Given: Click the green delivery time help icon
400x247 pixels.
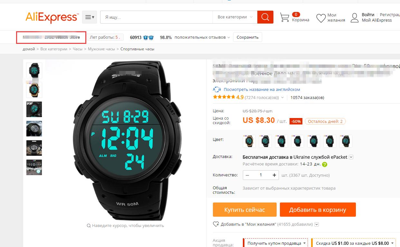Looking at the screenshot, I should click(x=325, y=164).
